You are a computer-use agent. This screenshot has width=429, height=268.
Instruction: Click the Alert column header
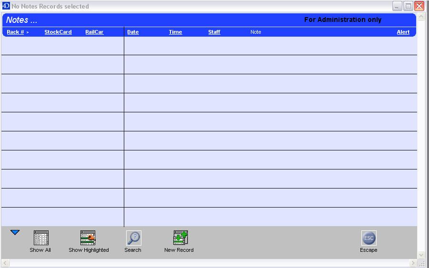(403, 32)
